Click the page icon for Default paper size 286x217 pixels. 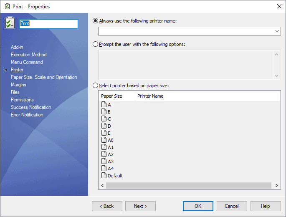coord(104,175)
